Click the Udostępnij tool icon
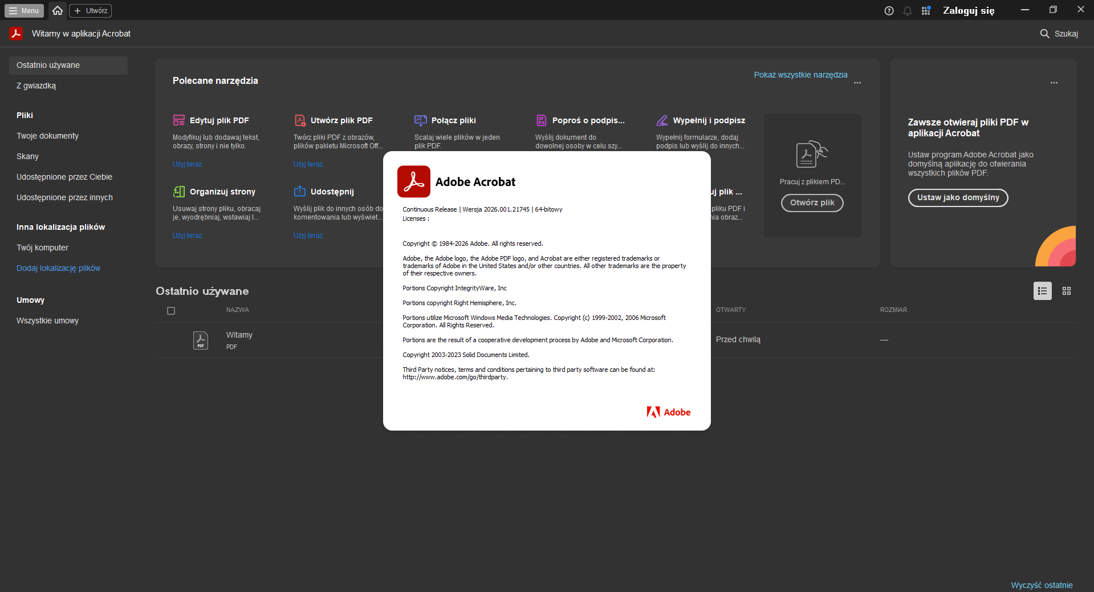The image size is (1094, 592). coord(300,192)
